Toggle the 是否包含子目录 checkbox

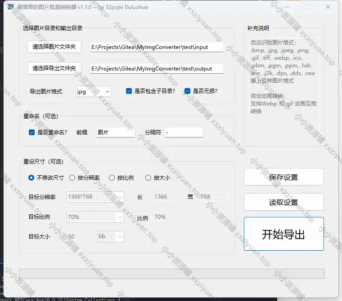(129, 91)
